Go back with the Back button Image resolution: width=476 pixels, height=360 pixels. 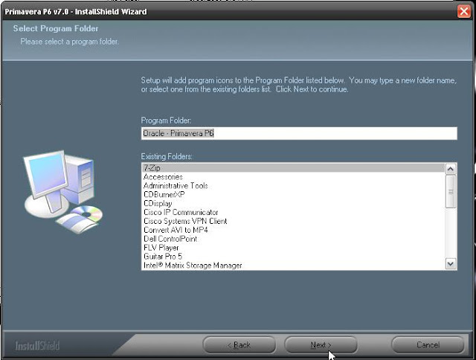[239, 345]
